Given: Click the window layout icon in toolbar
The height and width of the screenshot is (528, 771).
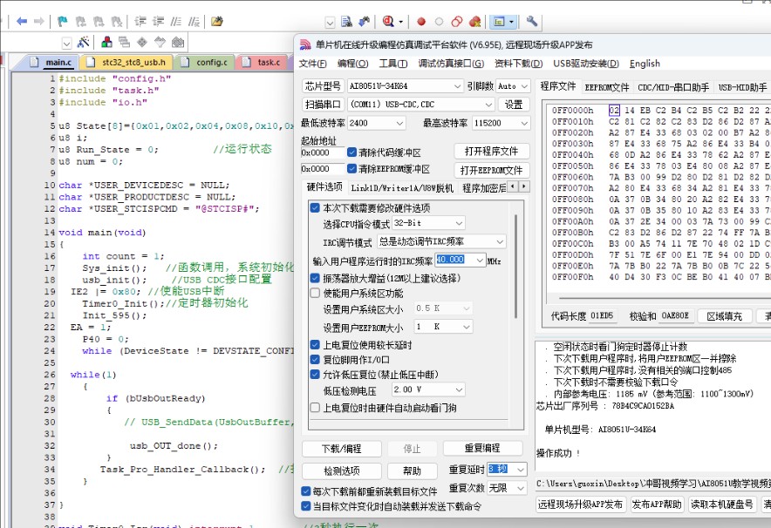Looking at the screenshot, I should [499, 22].
